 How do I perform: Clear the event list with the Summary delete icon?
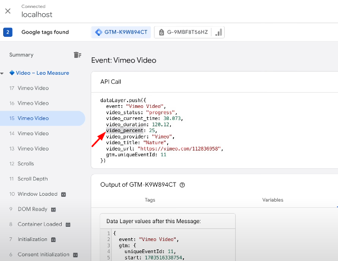(77, 55)
